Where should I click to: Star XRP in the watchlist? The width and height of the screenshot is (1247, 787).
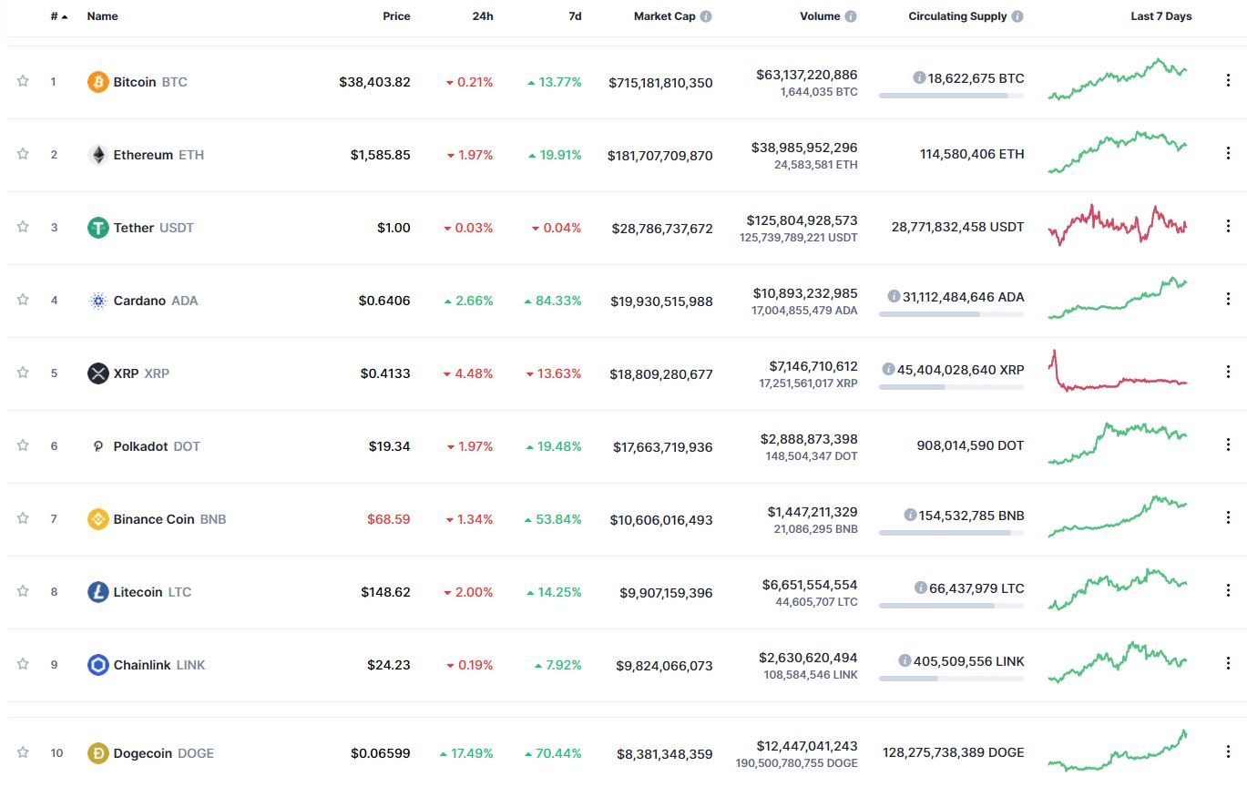point(23,373)
